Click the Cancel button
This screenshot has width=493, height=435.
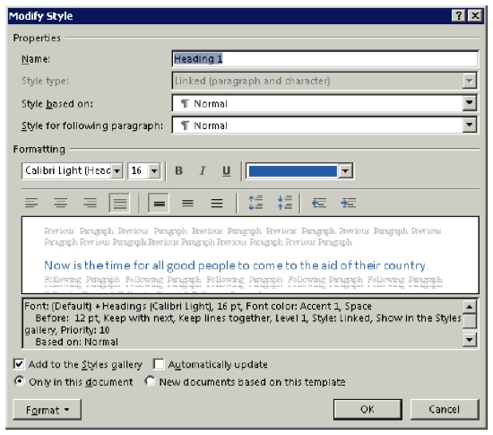pos(445,409)
